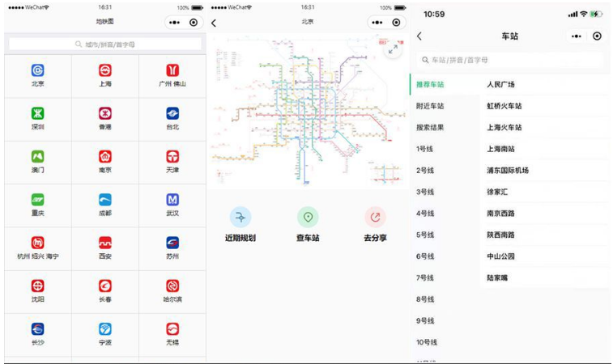Choose 人民广场 station from the list
Image resolution: width=613 pixels, height=364 pixels.
[500, 84]
